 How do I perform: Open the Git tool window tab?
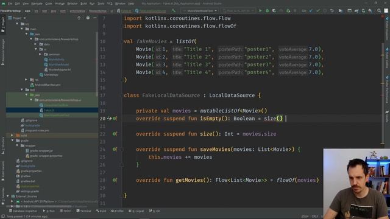pos(154,211)
